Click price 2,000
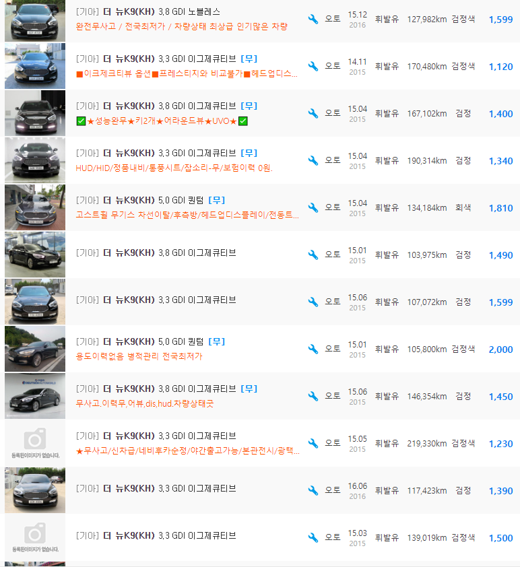Viewport: 520px width, 567px height. click(501, 349)
